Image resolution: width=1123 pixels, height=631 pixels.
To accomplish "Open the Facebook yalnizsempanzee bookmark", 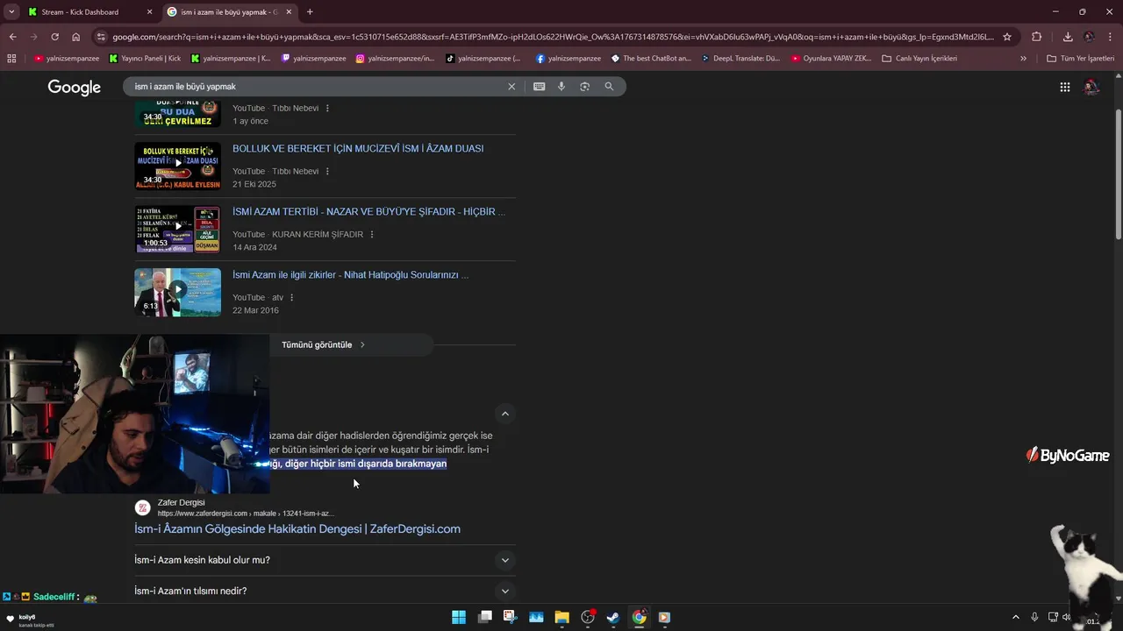I will coord(568,59).
